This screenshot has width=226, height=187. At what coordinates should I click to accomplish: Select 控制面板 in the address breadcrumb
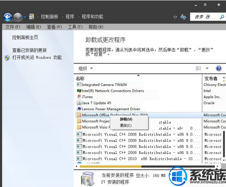[x=50, y=17]
